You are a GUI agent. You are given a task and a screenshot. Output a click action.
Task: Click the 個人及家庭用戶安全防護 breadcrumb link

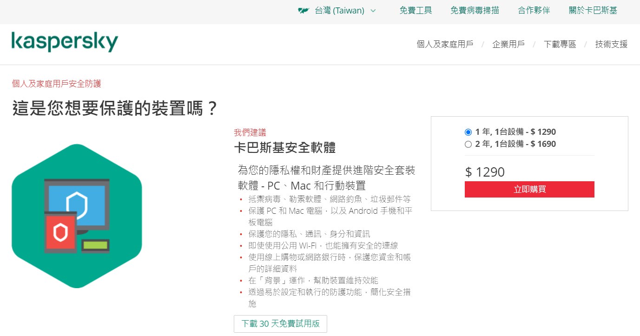(x=56, y=84)
